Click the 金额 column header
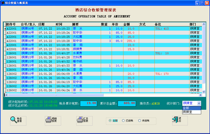The width and height of the screenshot is (210, 134). tap(127, 24)
